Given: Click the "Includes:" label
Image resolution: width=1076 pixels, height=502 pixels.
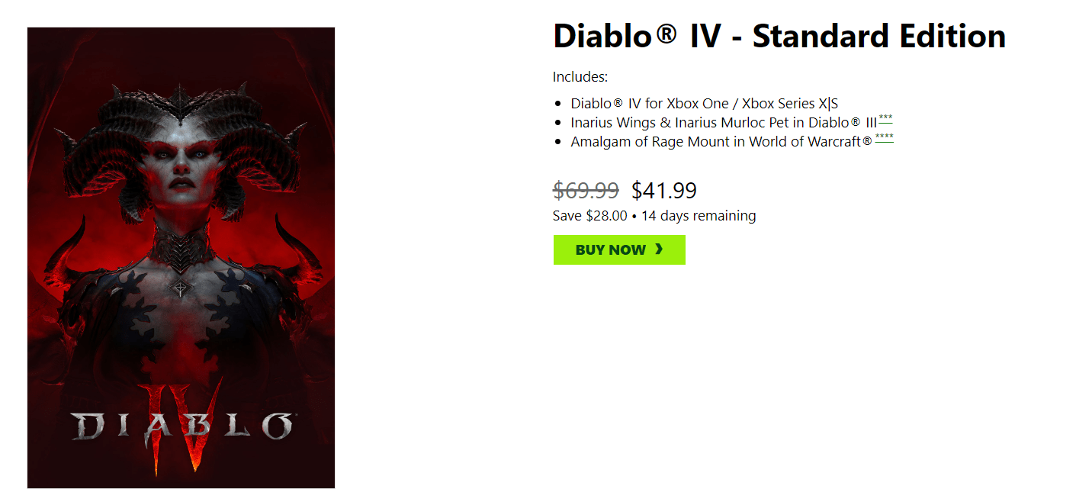Looking at the screenshot, I should pos(580,77).
